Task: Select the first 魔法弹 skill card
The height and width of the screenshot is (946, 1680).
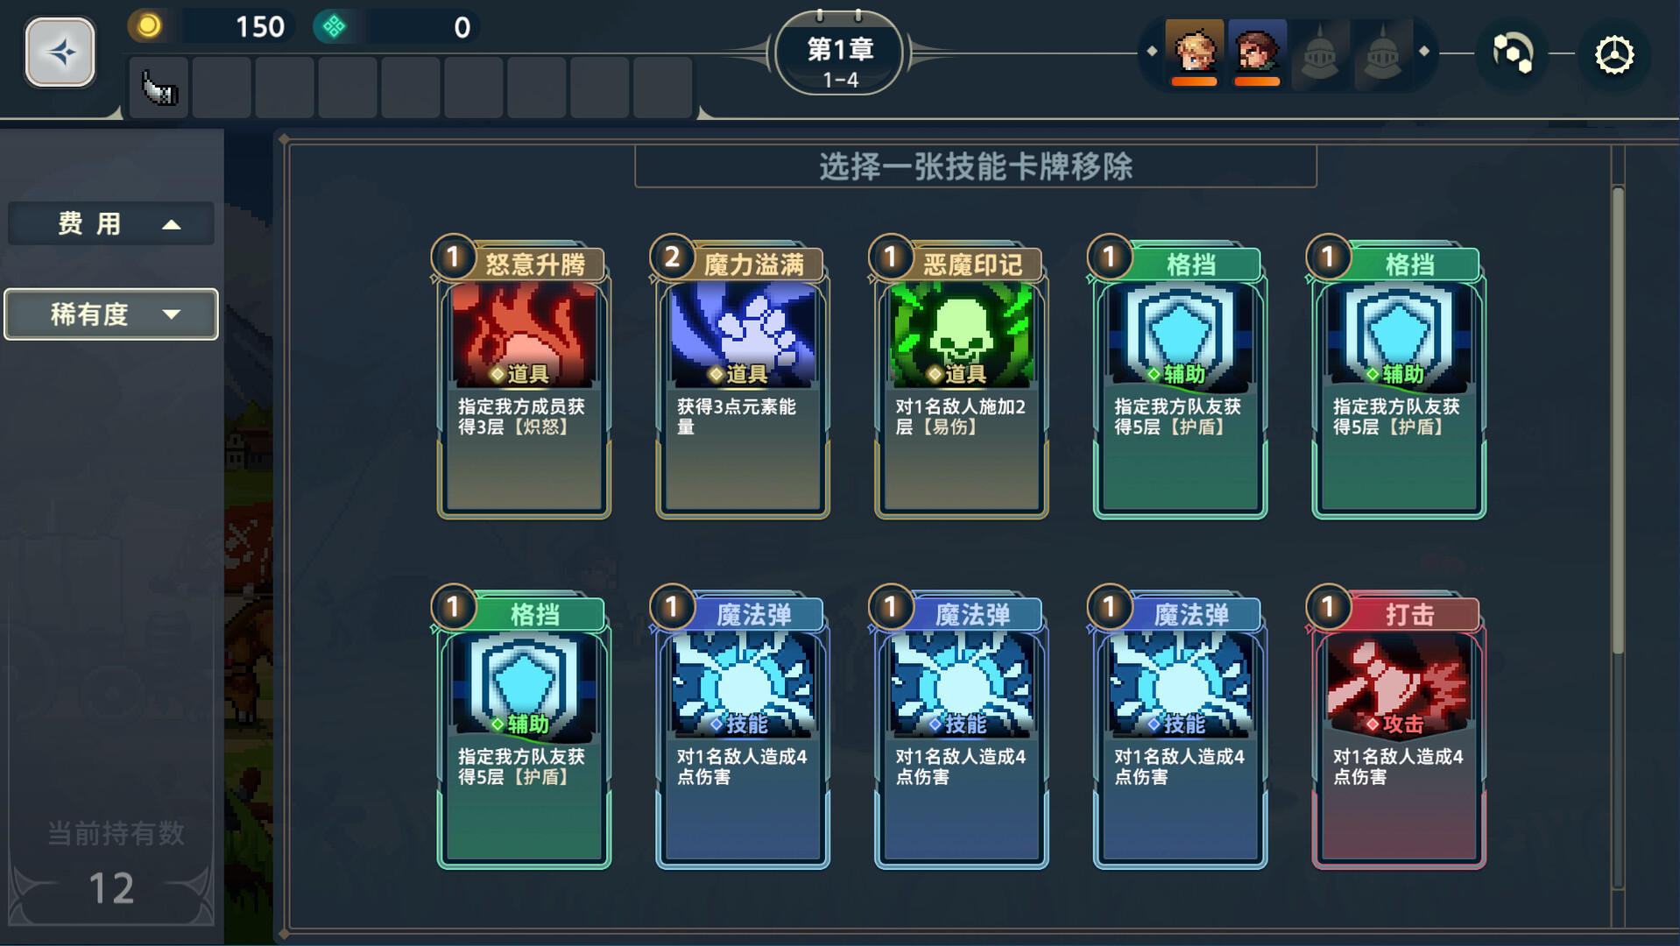Action: [741, 728]
